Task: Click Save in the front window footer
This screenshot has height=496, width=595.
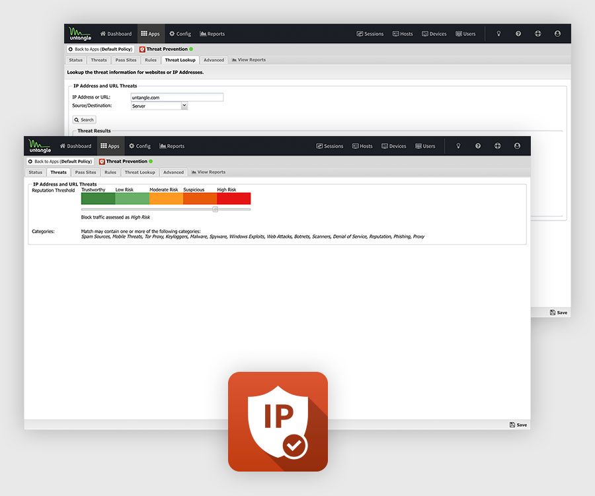Action: click(x=518, y=425)
